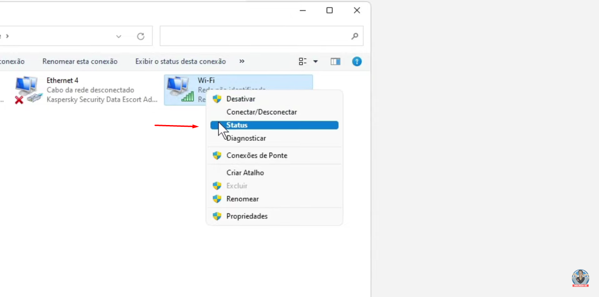Open the view options dropdown arrow

pos(316,61)
